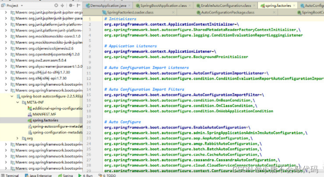The height and width of the screenshot is (177, 324).
Task: Hide the Project tool window
Action: coord(79,6)
